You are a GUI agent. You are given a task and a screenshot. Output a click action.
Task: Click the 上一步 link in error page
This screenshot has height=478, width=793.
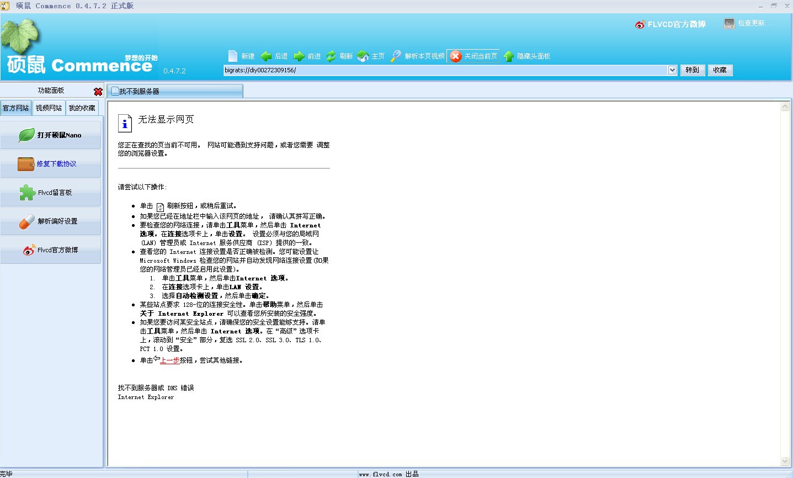pos(170,360)
